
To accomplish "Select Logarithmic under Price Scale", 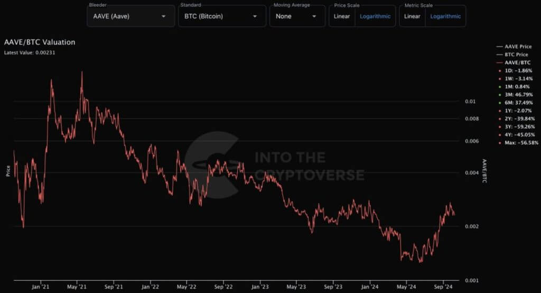I will click(375, 16).
